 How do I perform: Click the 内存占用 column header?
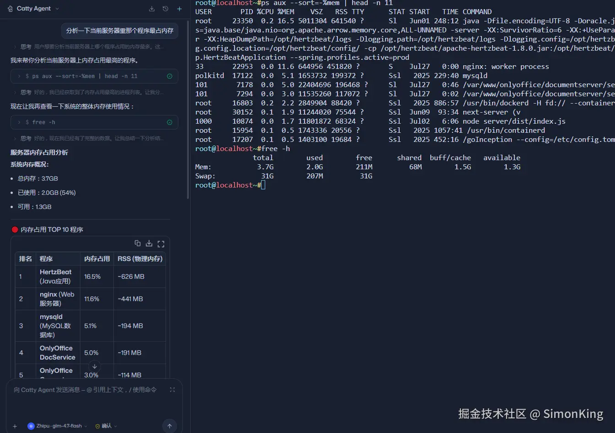click(97, 259)
